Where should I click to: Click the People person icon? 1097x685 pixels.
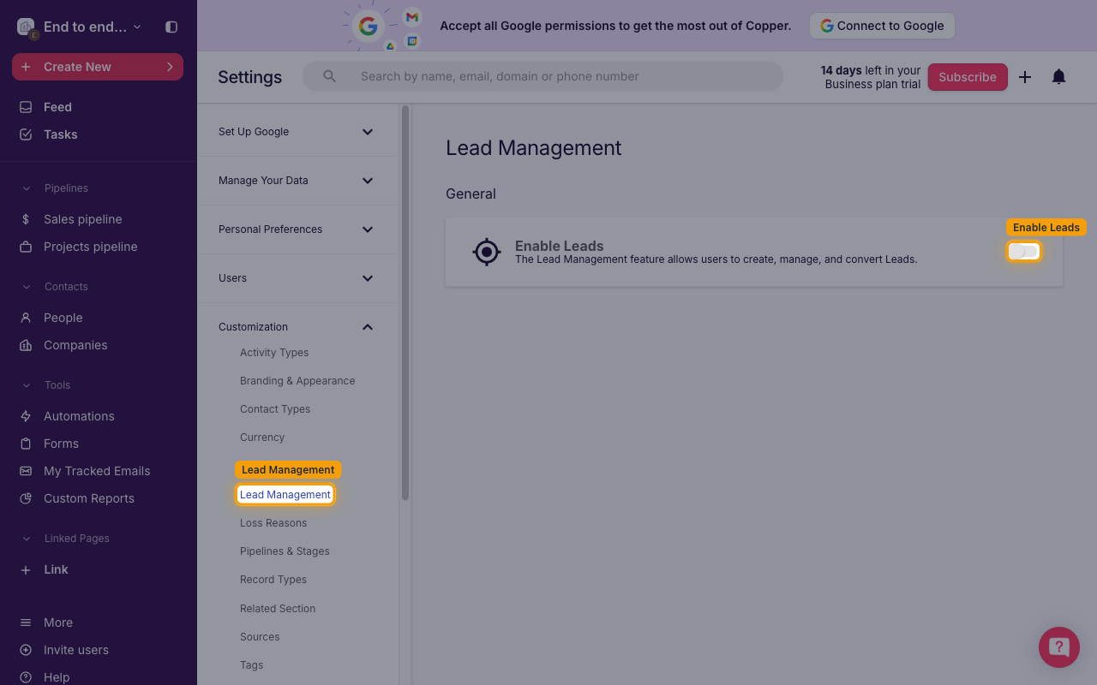tap(26, 318)
